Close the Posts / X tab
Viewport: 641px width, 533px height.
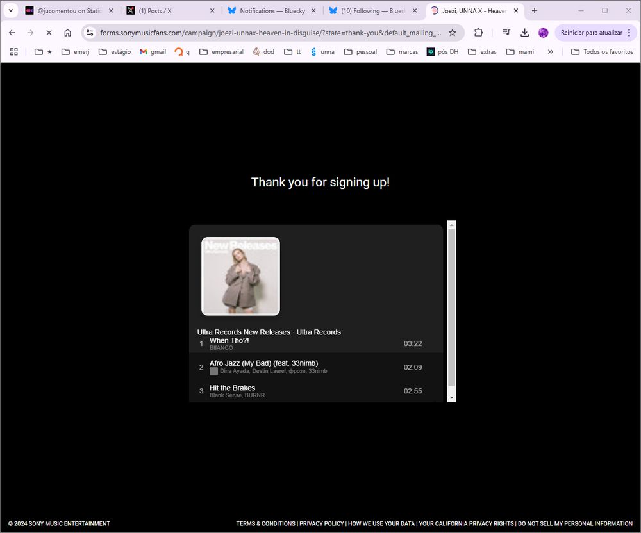(x=212, y=11)
